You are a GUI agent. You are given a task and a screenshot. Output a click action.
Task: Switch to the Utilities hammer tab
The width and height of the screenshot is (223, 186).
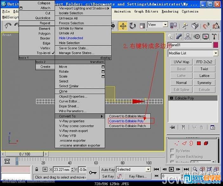(x=215, y=36)
